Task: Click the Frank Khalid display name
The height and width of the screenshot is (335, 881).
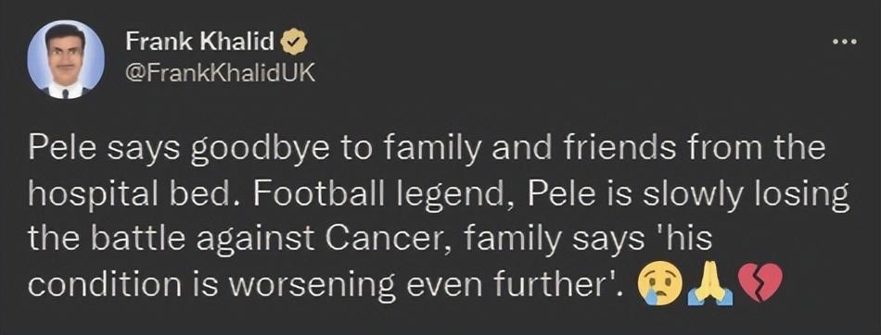Action: [x=200, y=41]
